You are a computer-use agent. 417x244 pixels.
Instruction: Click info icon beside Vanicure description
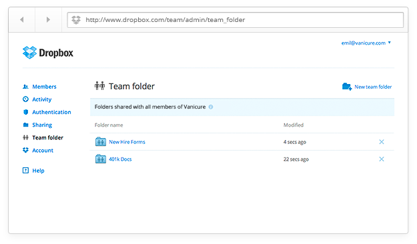[x=211, y=107]
